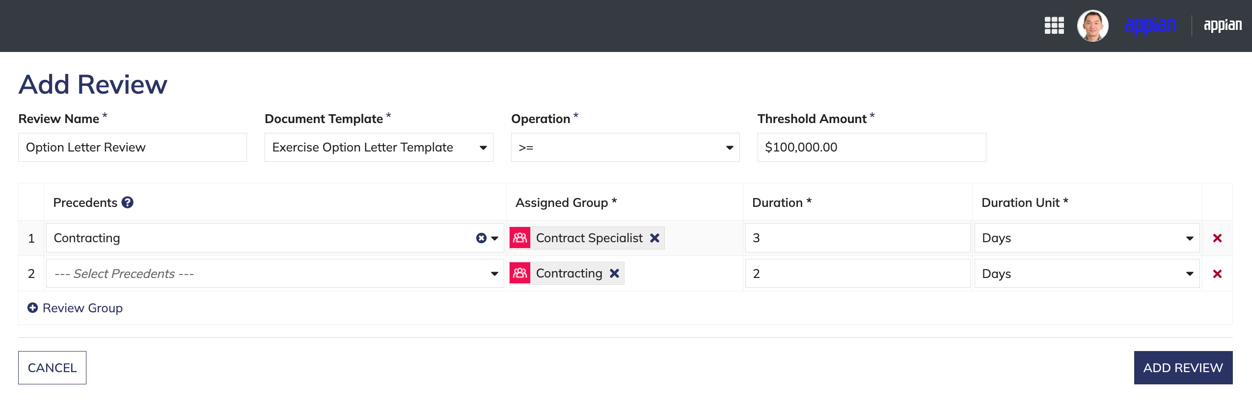This screenshot has height=403, width=1252.
Task: Click the blue Appian logo
Action: point(1150,25)
